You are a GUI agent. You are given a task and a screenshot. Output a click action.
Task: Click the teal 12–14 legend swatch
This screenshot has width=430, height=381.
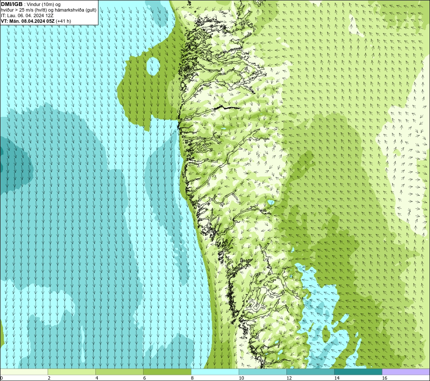[x=310, y=372]
